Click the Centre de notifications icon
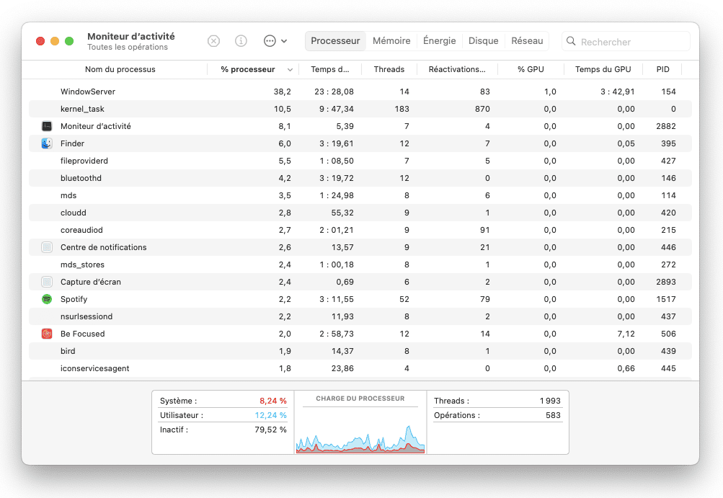723x498 pixels. (47, 247)
